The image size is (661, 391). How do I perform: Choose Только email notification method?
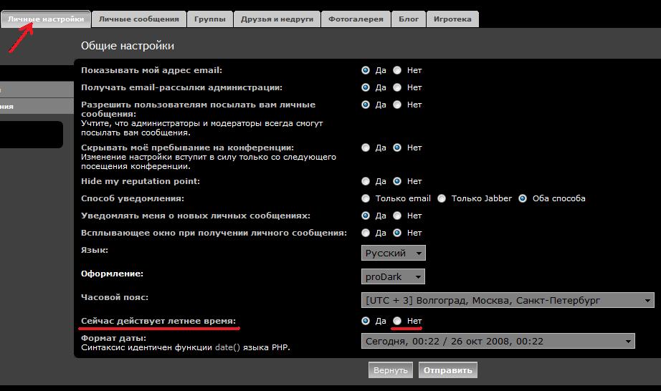point(366,198)
